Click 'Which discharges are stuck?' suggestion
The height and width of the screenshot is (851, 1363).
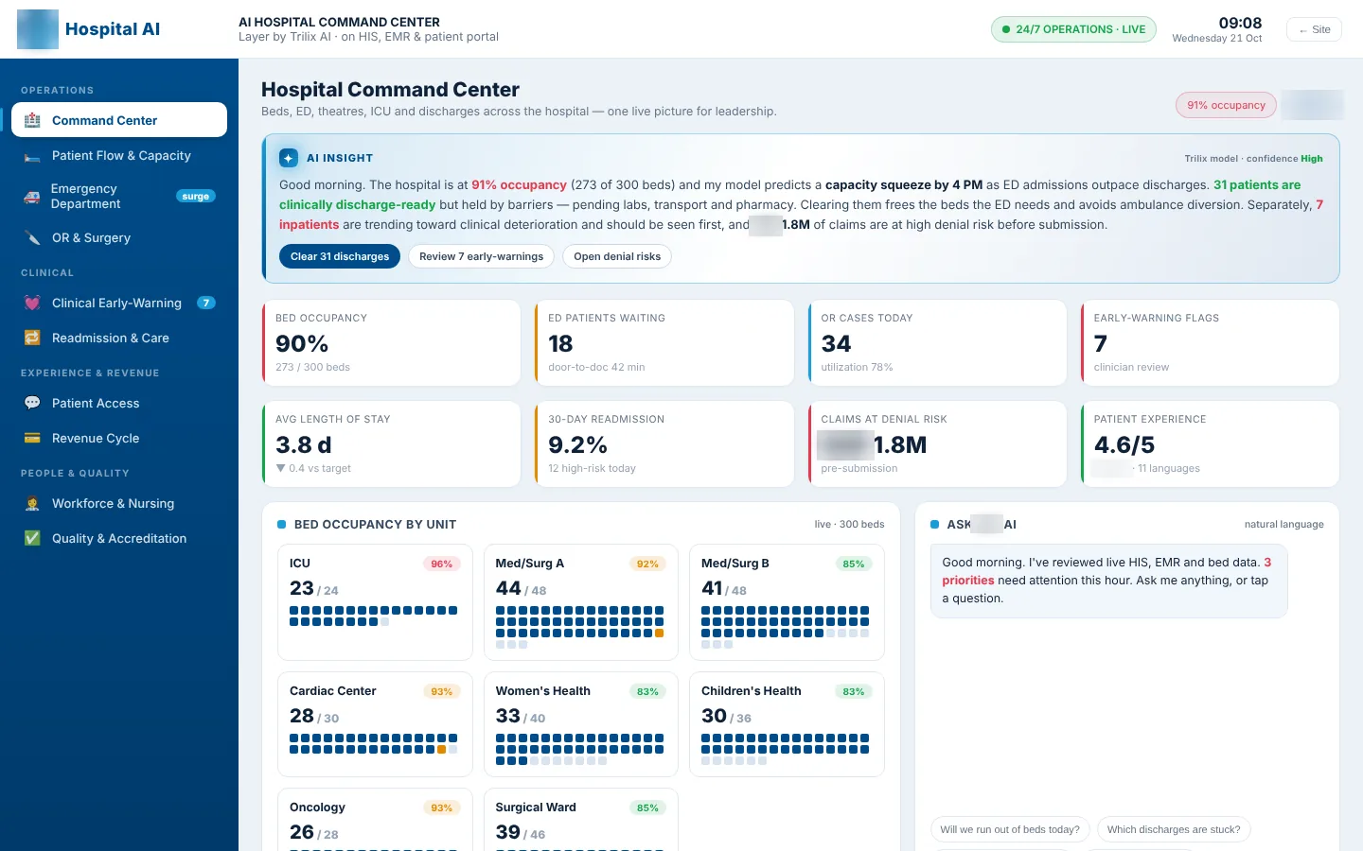(1174, 829)
